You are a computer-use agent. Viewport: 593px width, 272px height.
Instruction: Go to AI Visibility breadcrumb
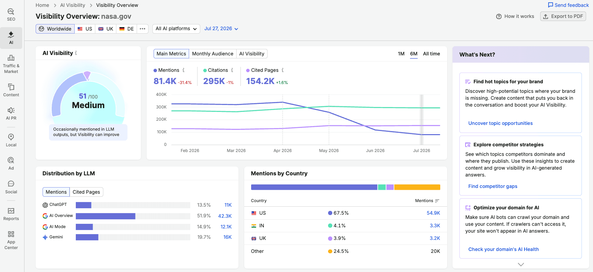pyautogui.click(x=73, y=5)
